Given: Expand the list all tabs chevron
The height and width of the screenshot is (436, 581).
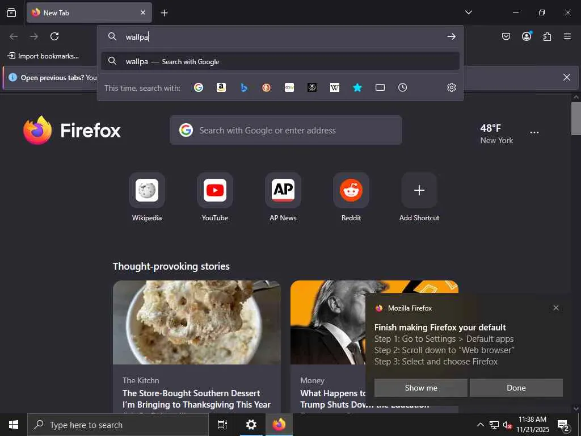Looking at the screenshot, I should pos(468,12).
